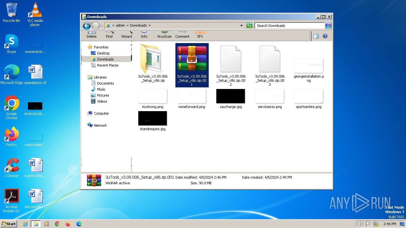The width and height of the screenshot is (406, 228).
Task: Open the Recycle Bin desktop icon
Action: click(11, 13)
